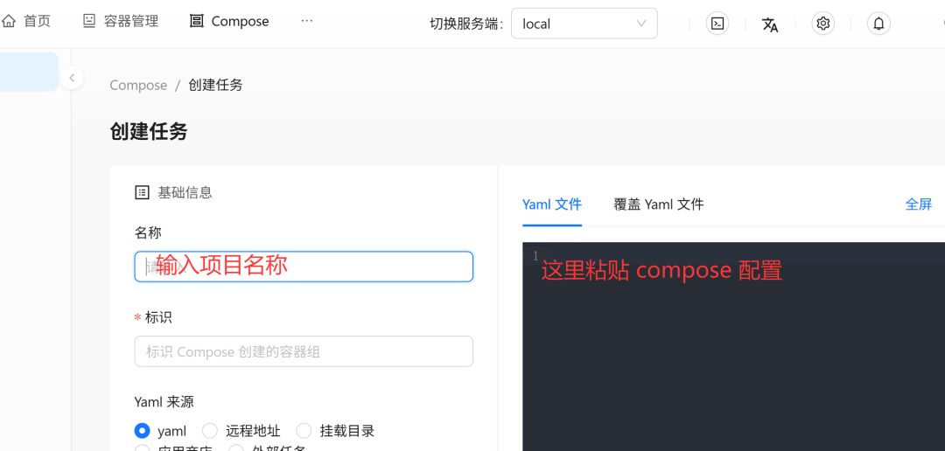Open settings via the gear icon
The width and height of the screenshot is (945, 451).
coord(822,24)
